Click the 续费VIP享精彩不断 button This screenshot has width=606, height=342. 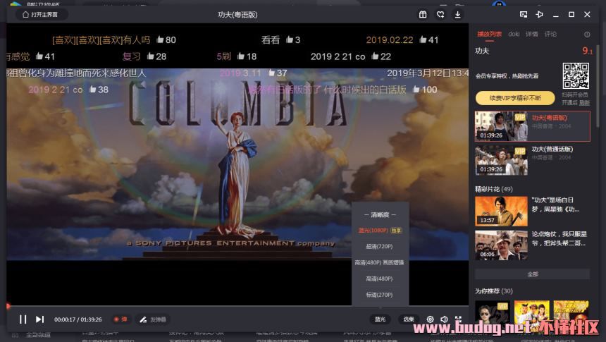[x=515, y=98]
